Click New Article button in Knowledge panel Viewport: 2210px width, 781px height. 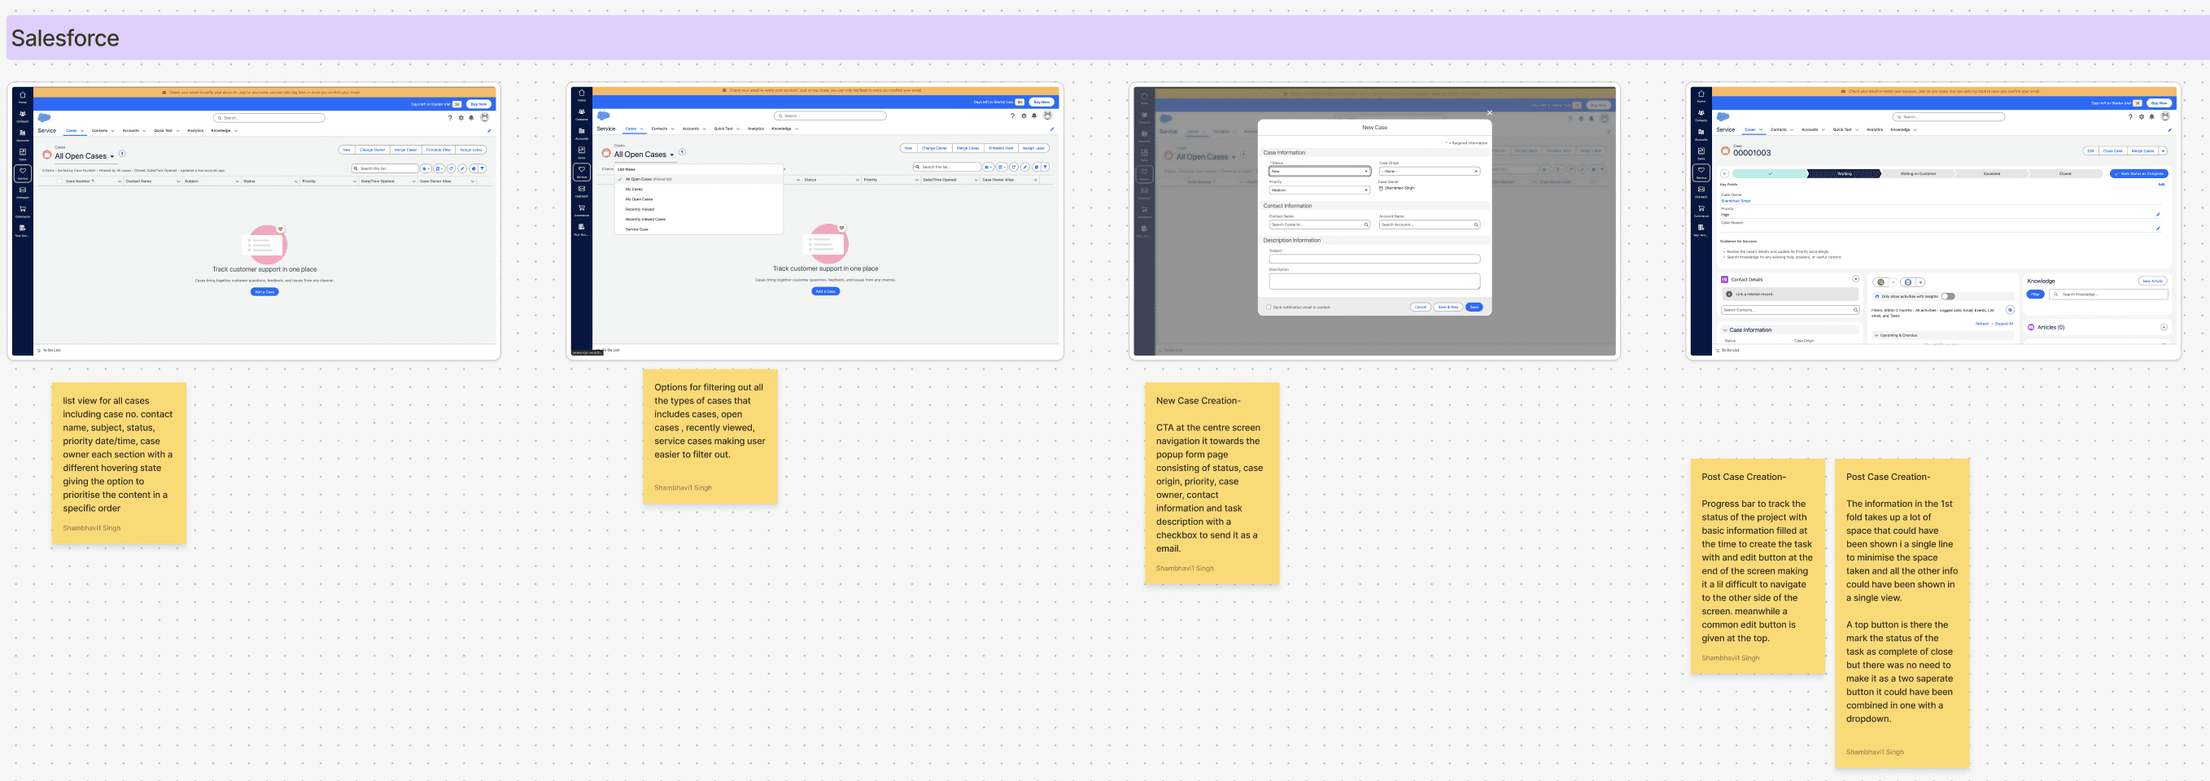[2152, 281]
